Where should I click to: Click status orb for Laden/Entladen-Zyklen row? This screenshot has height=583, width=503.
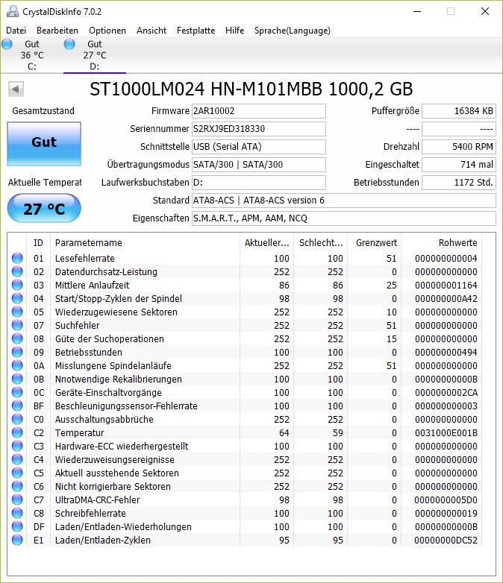tap(17, 540)
